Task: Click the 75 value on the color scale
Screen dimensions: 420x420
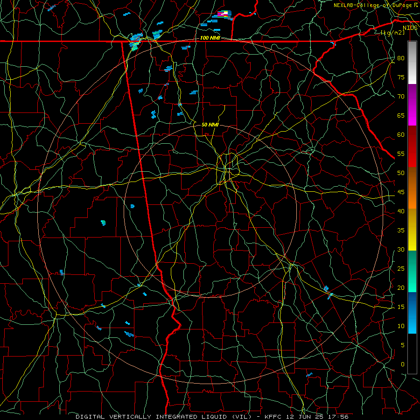Action: click(401, 77)
